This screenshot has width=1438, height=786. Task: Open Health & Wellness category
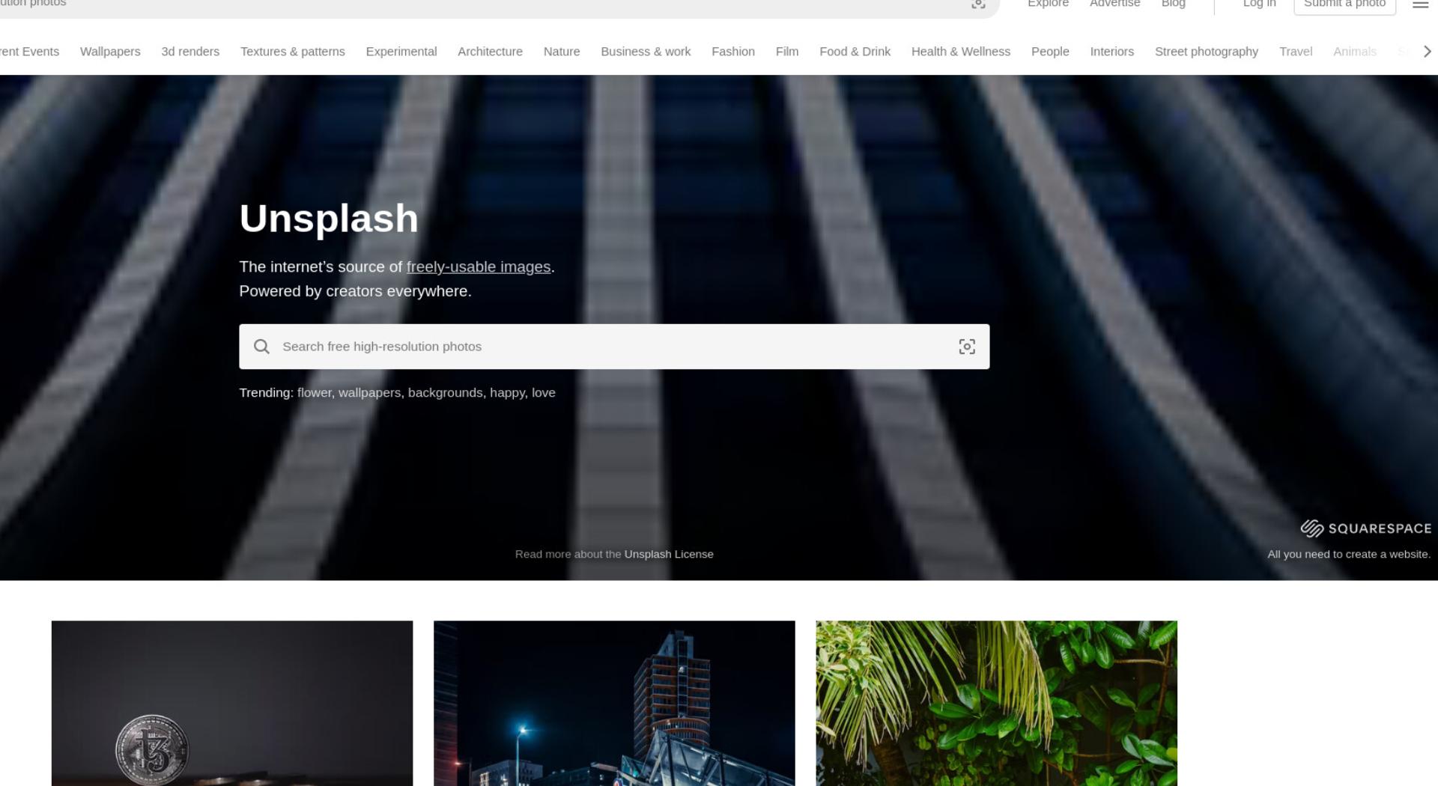[961, 52]
